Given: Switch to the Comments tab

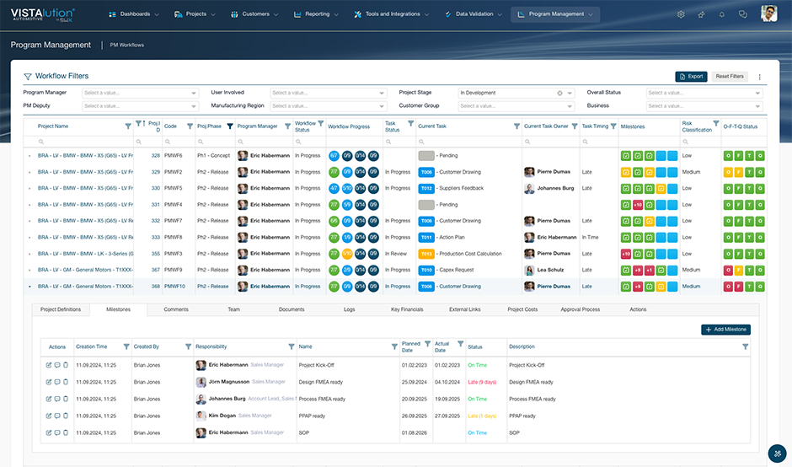Looking at the screenshot, I should 176,309.
